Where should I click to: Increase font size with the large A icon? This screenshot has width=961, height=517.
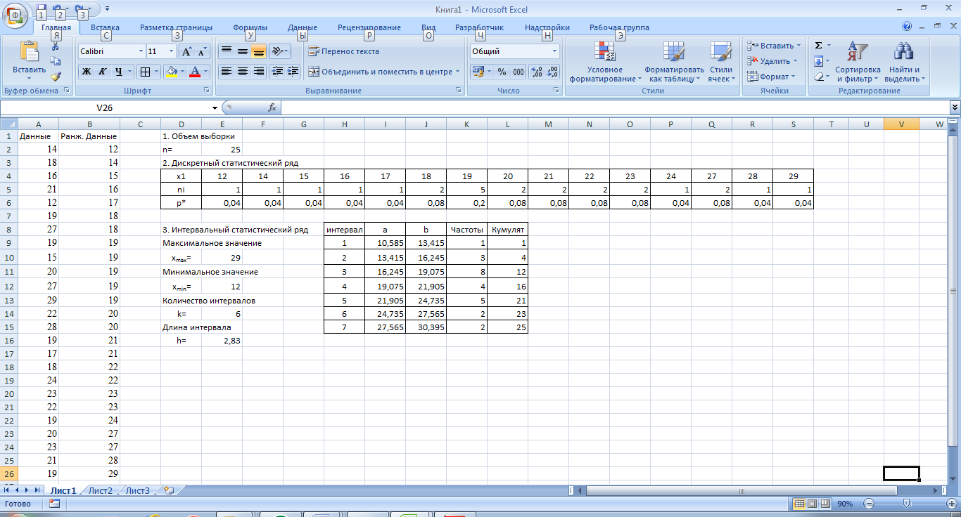(x=186, y=51)
